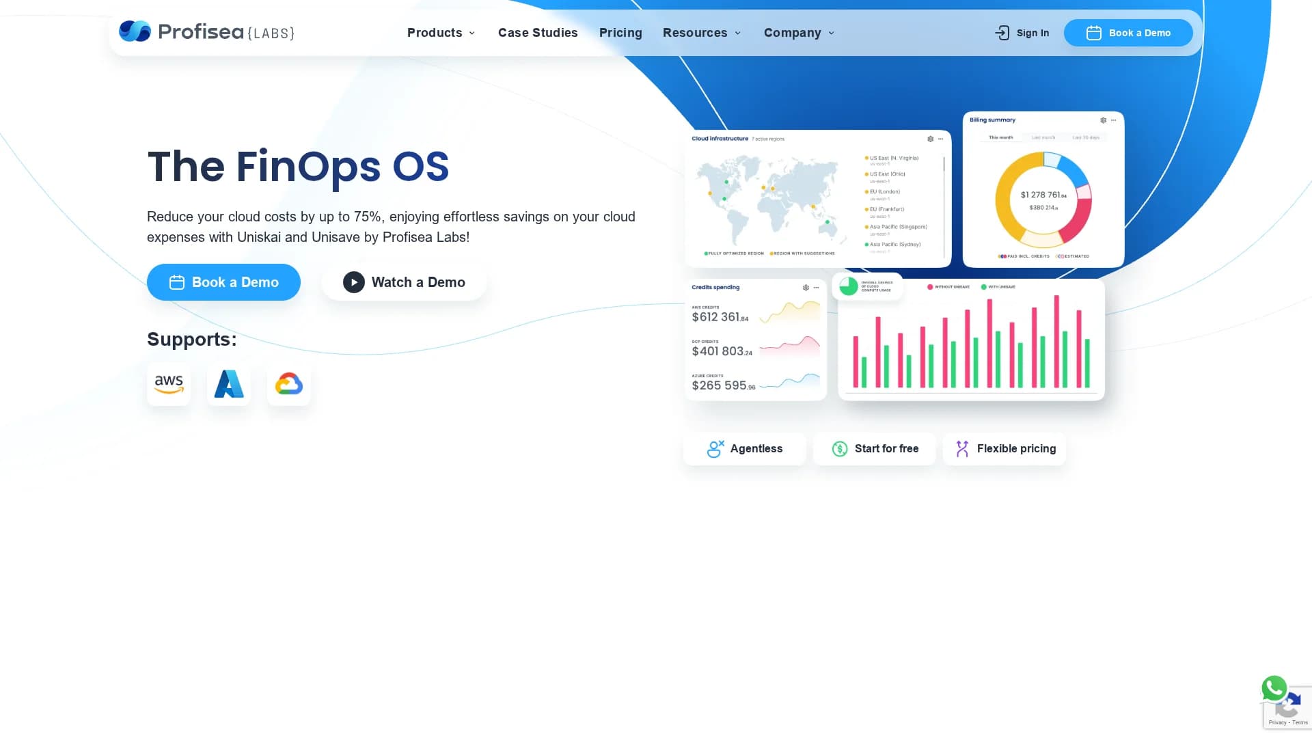
Task: Go to the Pricing page
Action: [x=620, y=33]
